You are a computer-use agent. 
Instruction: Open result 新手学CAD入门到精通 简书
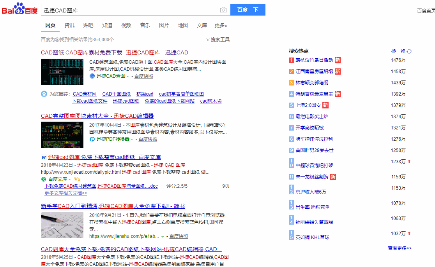pos(113,206)
